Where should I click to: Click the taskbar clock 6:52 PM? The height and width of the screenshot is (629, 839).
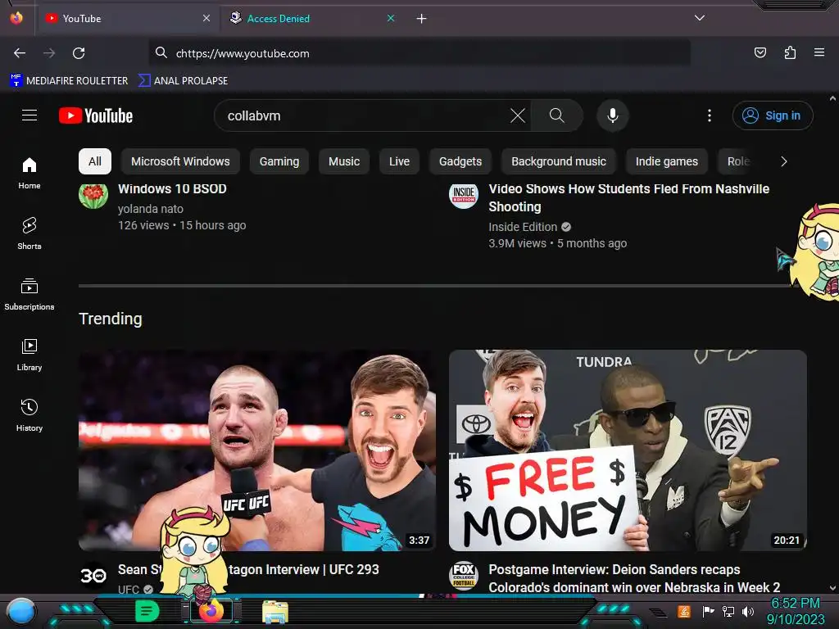[x=796, y=603]
